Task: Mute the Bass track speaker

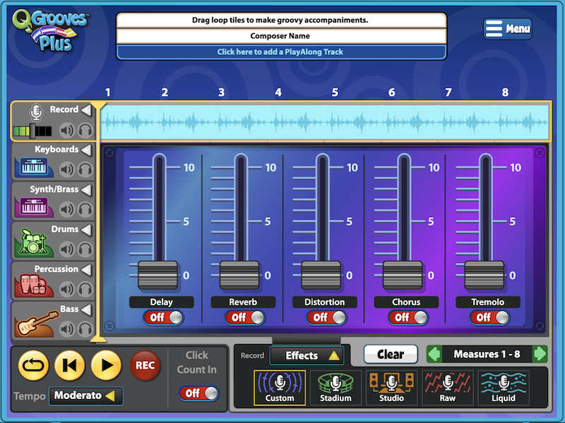Action: click(67, 329)
